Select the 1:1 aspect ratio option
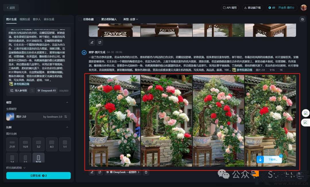Viewport: 310px width, 187px height. pos(65,144)
